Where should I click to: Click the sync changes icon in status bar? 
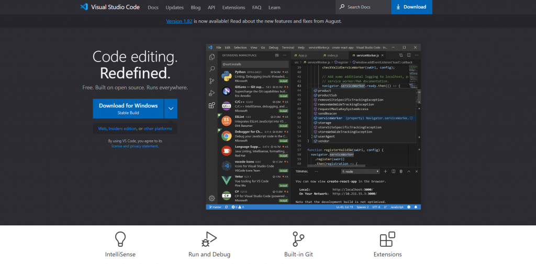tap(226, 207)
